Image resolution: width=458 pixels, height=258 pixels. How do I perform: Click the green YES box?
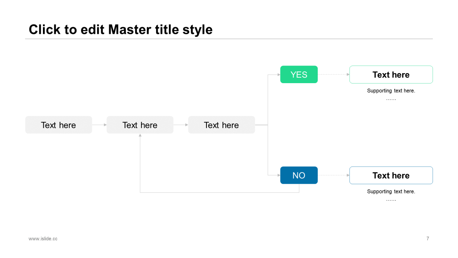click(299, 75)
